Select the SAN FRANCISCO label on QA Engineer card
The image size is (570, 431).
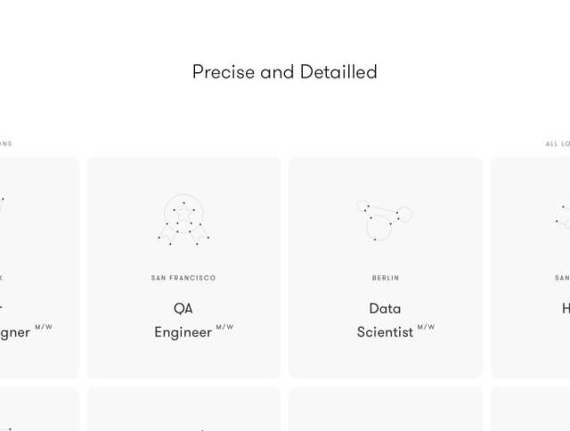pyautogui.click(x=183, y=278)
